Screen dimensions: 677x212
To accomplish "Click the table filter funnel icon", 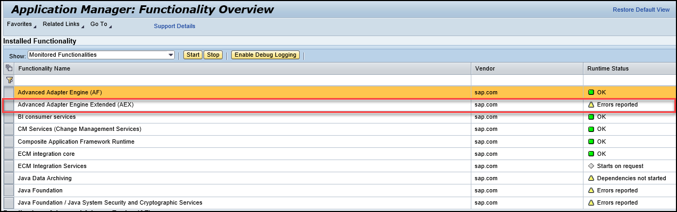I will coord(9,80).
